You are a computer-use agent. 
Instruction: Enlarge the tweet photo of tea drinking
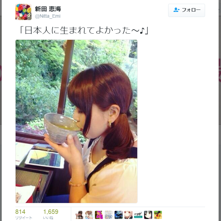tap(76, 121)
